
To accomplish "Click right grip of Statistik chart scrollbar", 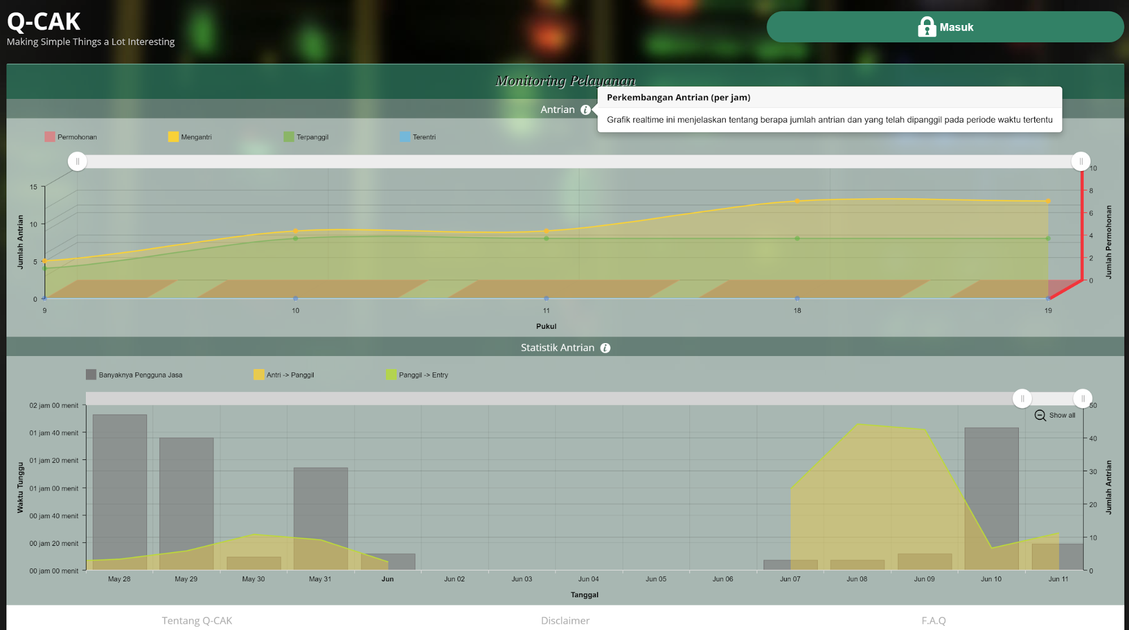I will 1082,398.
